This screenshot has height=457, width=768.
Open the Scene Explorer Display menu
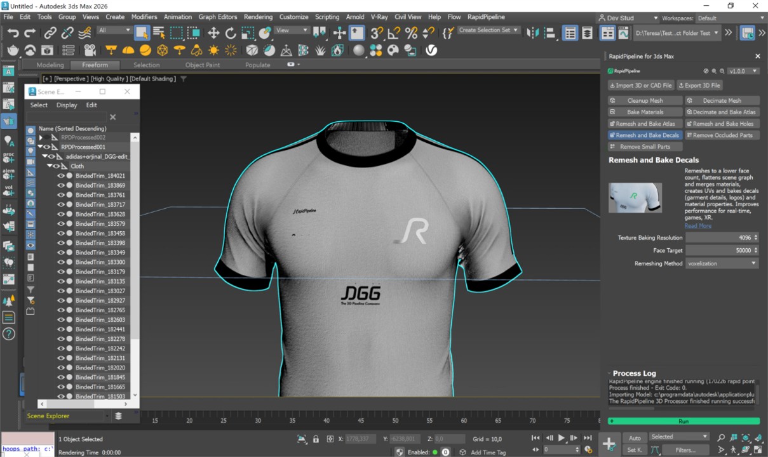(67, 105)
